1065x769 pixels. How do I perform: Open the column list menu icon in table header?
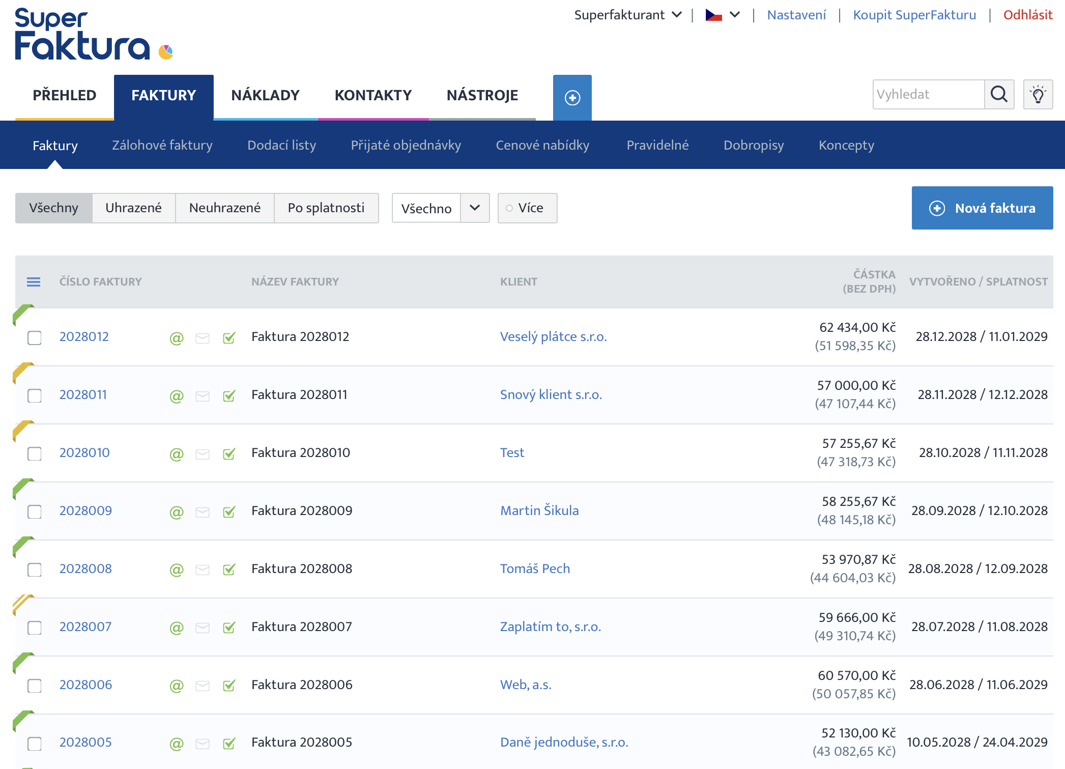[34, 281]
